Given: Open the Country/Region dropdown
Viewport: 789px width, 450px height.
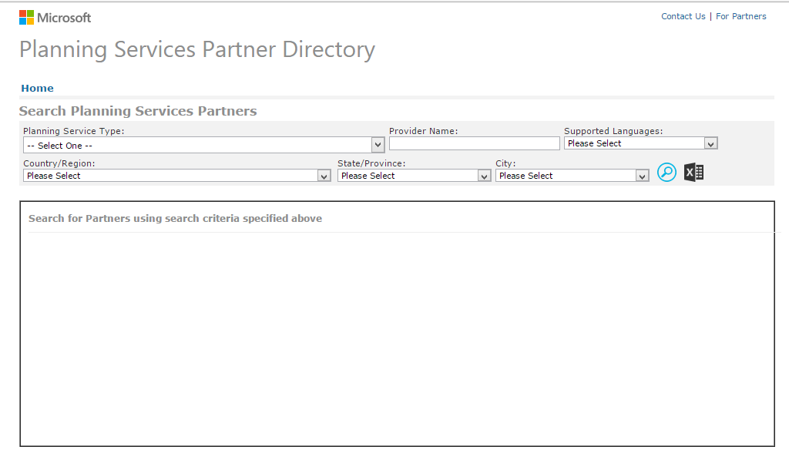Looking at the screenshot, I should (176, 176).
